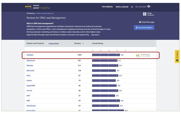Expand description with See More link
The height and width of the screenshot is (114, 181).
[95, 35]
